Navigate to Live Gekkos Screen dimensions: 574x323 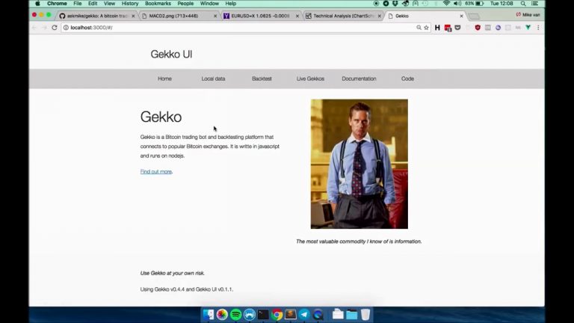[x=310, y=79]
